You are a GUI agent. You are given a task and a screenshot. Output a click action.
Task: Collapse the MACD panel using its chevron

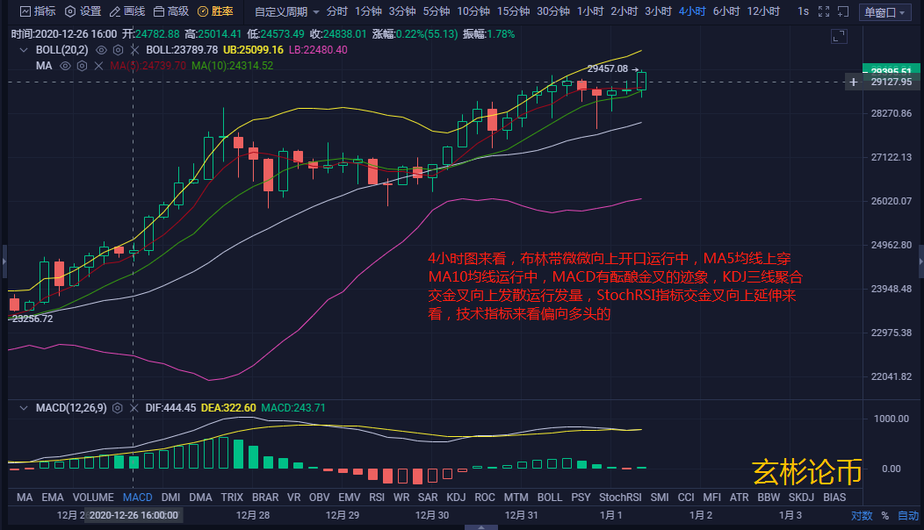[24, 409]
